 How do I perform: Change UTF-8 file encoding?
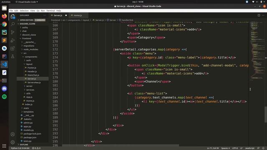(235, 148)
